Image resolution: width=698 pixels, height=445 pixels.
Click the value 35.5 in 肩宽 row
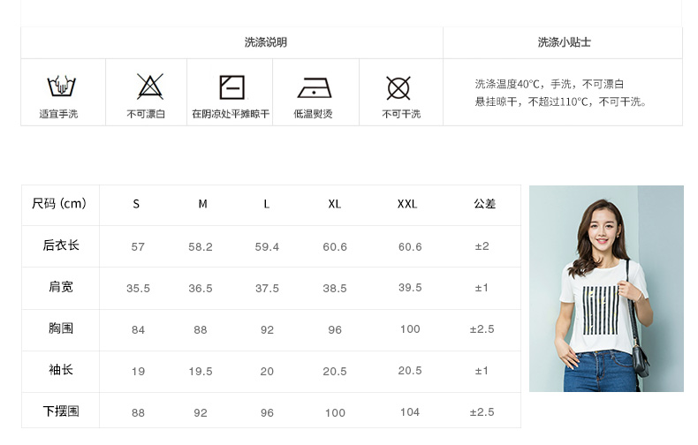coord(138,289)
